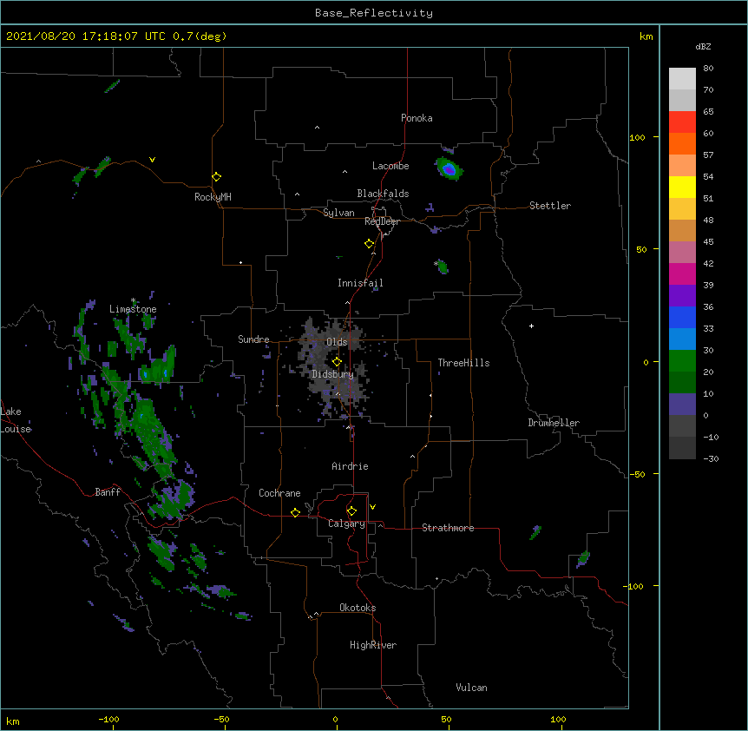The height and width of the screenshot is (731, 748).
Task: Click the yellow diamond marker below Cochrane
Action: click(295, 512)
